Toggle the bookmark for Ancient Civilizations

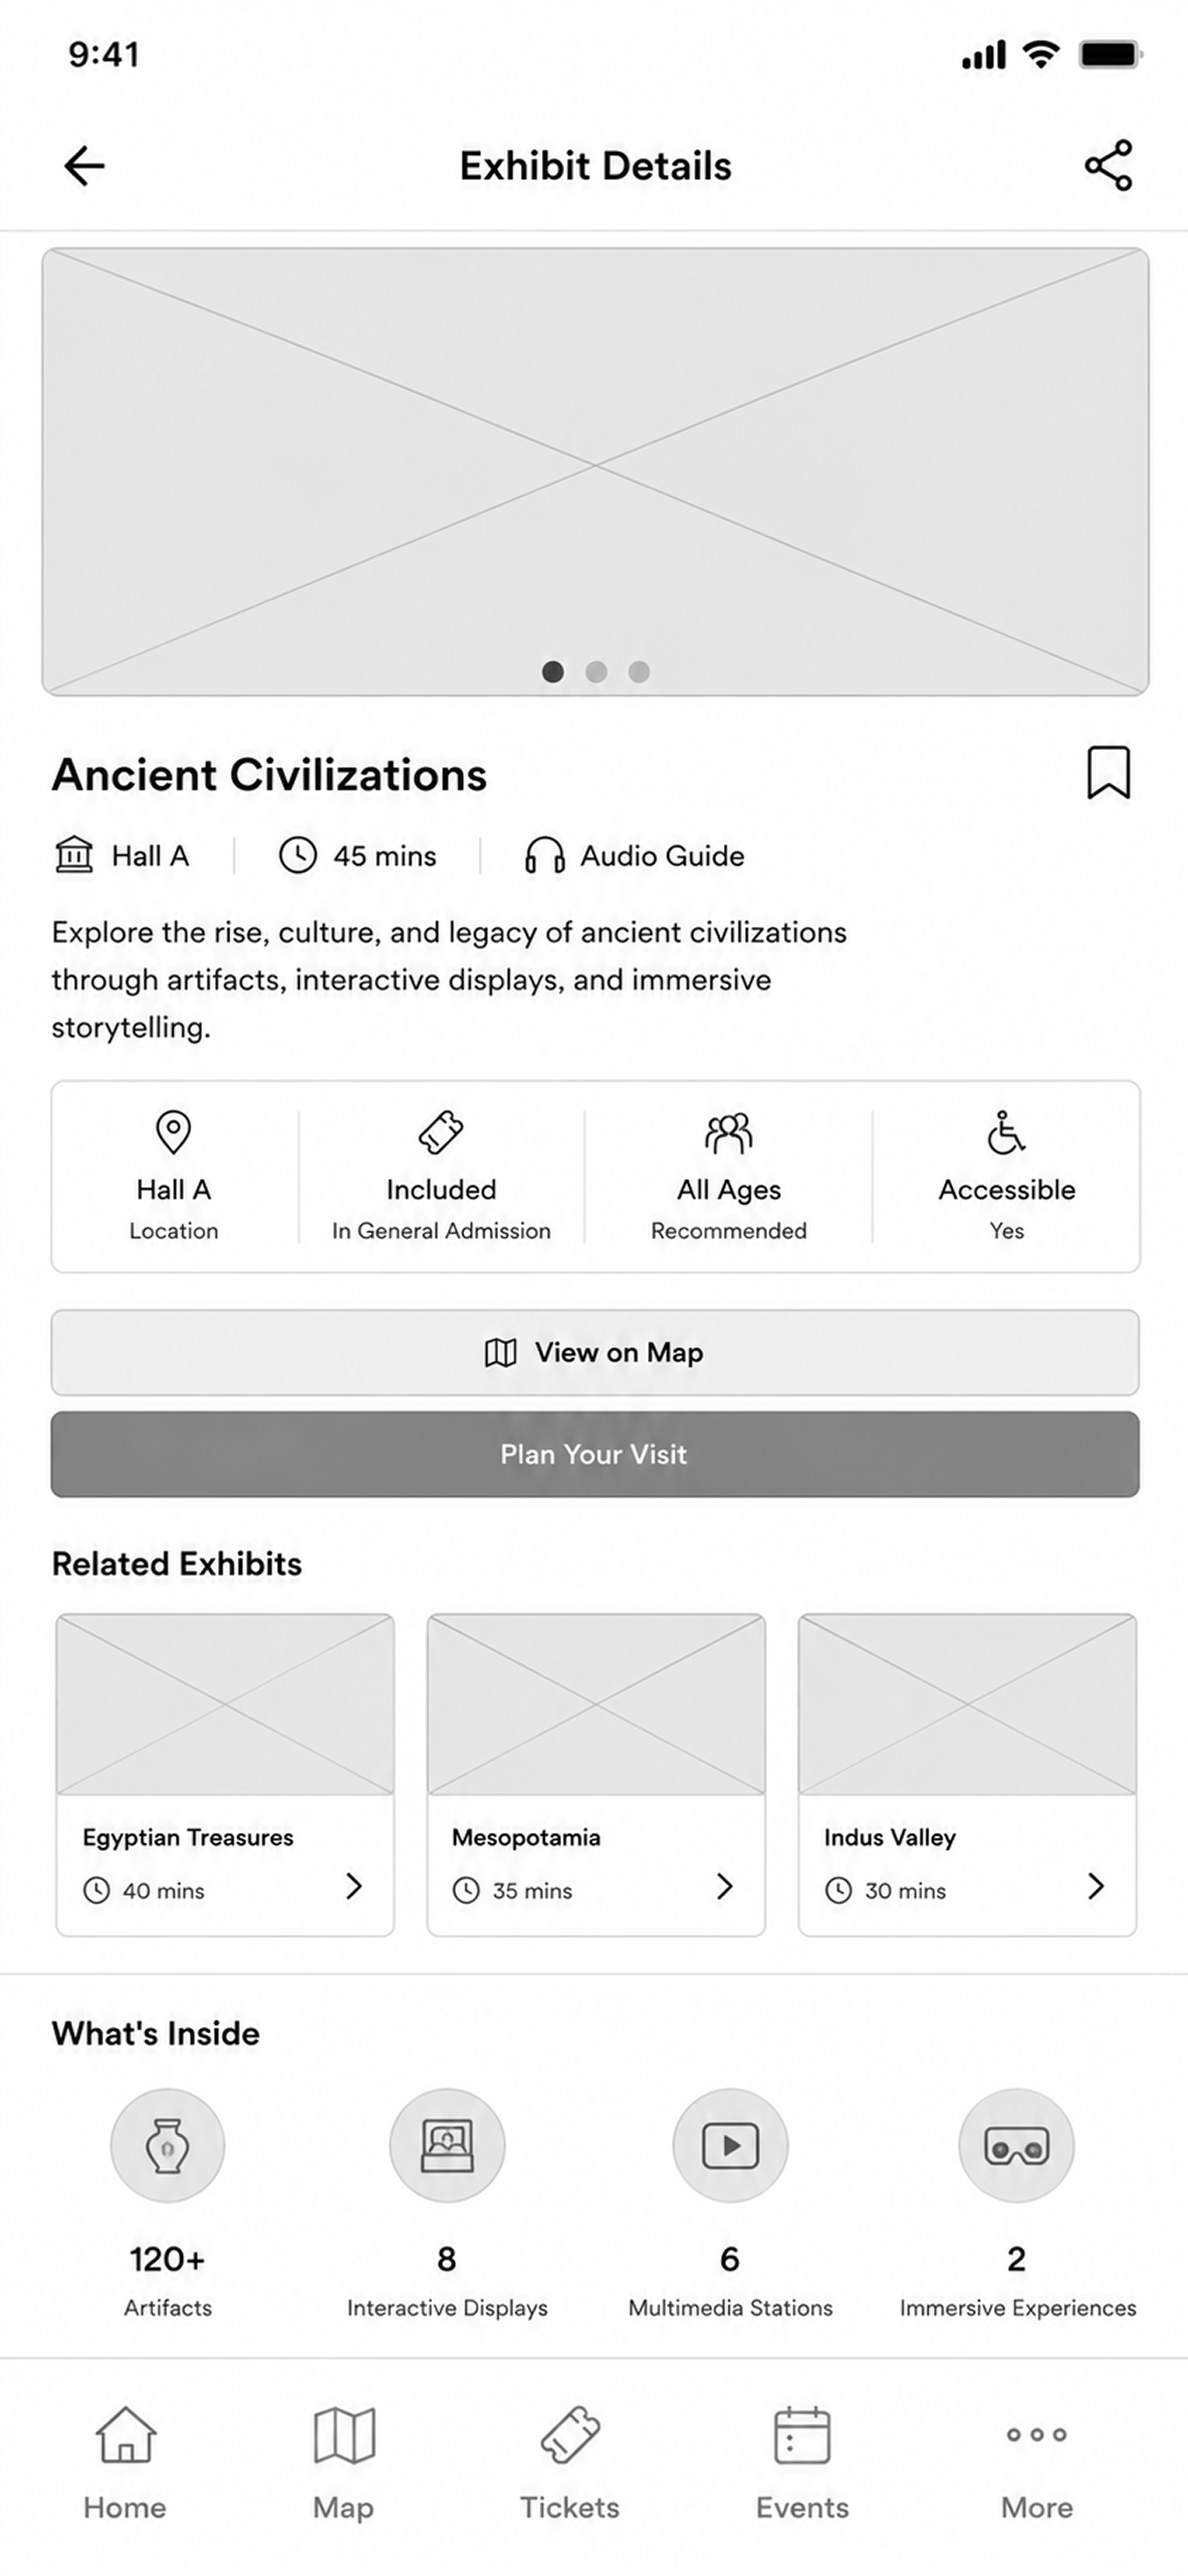click(x=1108, y=773)
